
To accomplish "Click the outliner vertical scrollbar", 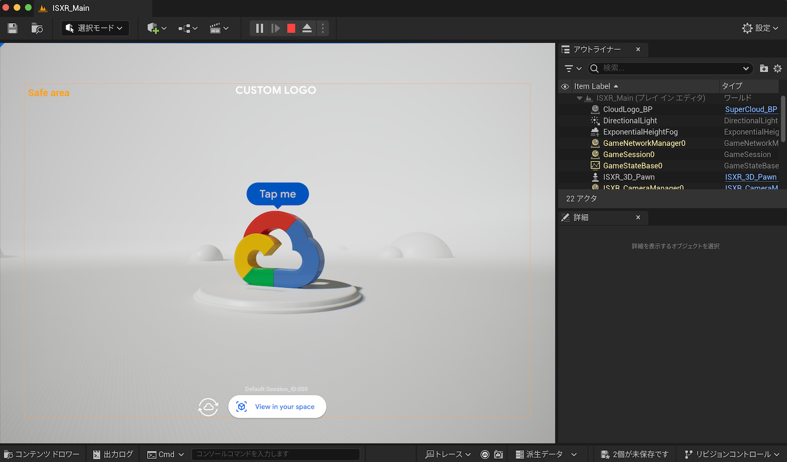I will [x=783, y=119].
